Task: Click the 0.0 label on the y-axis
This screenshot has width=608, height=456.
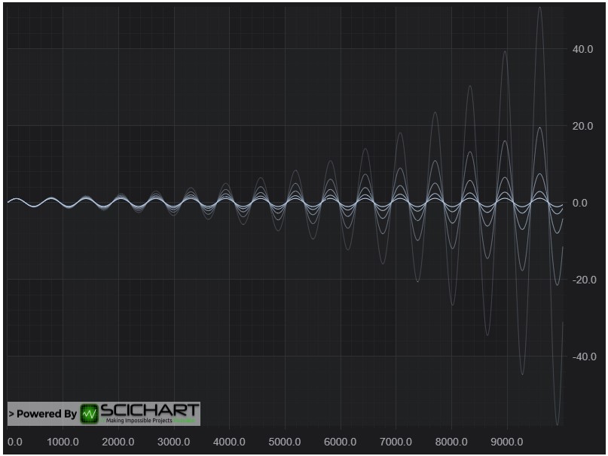Action: 580,203
